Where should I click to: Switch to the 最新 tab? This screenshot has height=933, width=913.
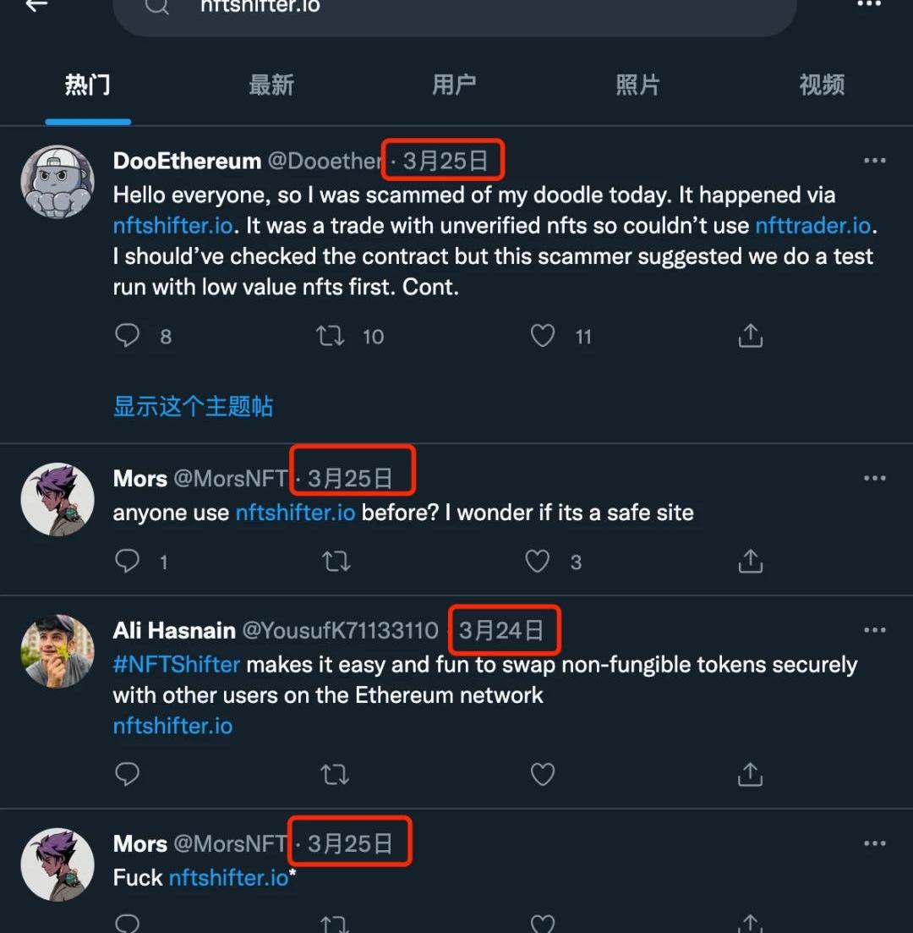point(271,85)
